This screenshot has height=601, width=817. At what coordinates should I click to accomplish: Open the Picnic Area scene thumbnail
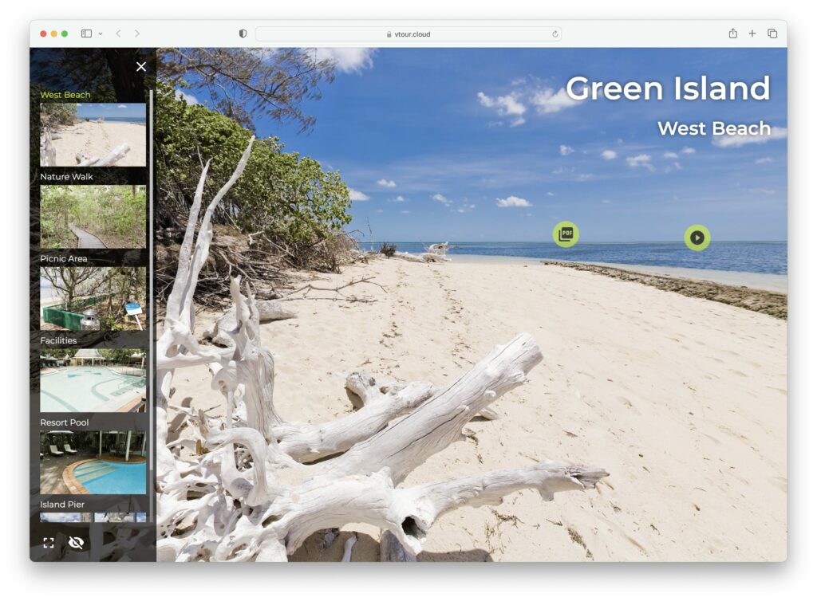click(x=93, y=299)
